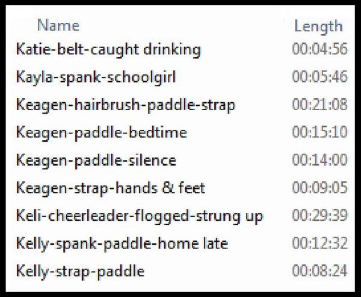
Task: Click the Kelly-strap-paddle file name
Action: pyautogui.click(x=80, y=271)
